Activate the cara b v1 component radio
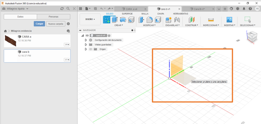The image size is (261, 124). (109, 36)
